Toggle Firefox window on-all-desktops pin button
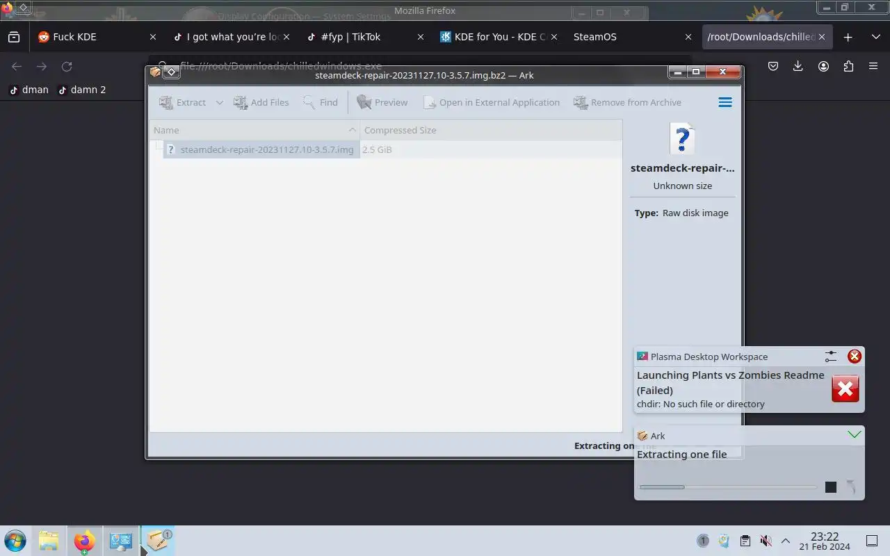Image resolution: width=890 pixels, height=556 pixels. click(x=23, y=8)
